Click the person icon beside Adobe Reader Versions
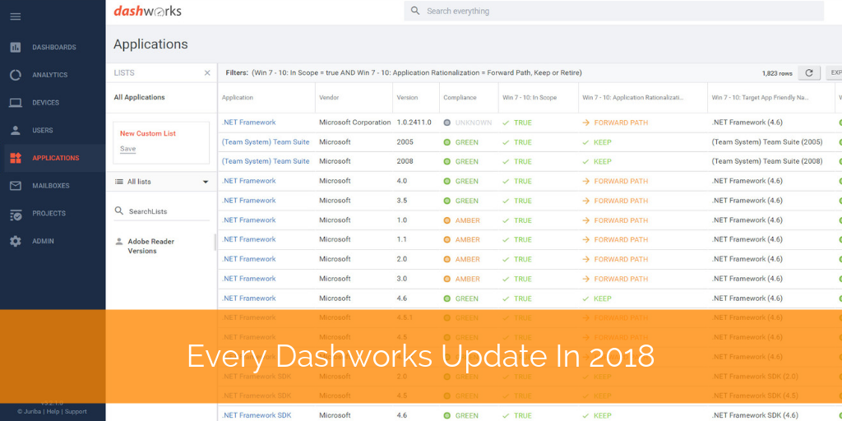The height and width of the screenshot is (421, 842). tap(119, 242)
